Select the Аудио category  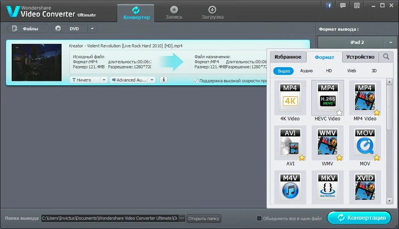click(x=306, y=71)
